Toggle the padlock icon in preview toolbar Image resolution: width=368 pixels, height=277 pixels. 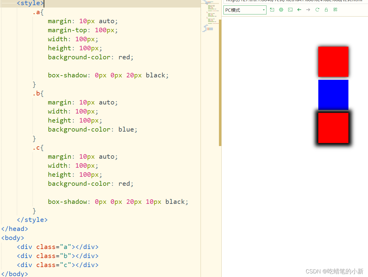(326, 10)
